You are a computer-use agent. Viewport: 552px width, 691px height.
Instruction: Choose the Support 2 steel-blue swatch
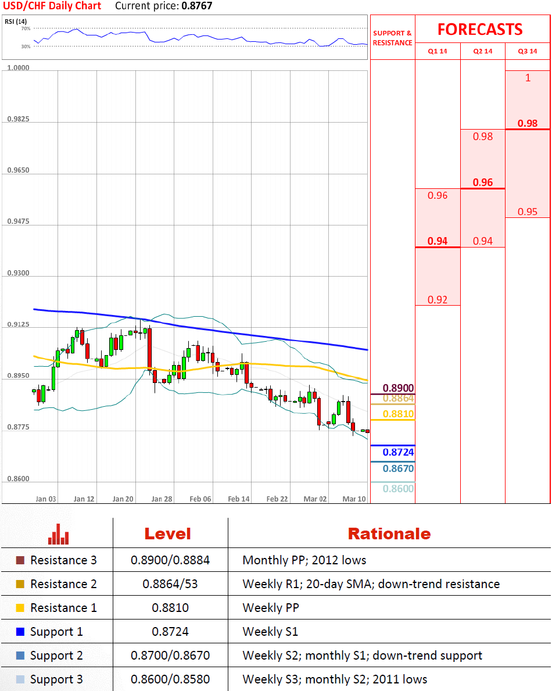[20, 656]
